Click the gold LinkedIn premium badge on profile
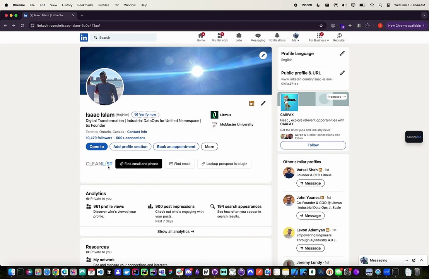 (x=251, y=103)
